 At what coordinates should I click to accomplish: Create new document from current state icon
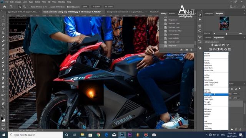[x=181, y=50]
